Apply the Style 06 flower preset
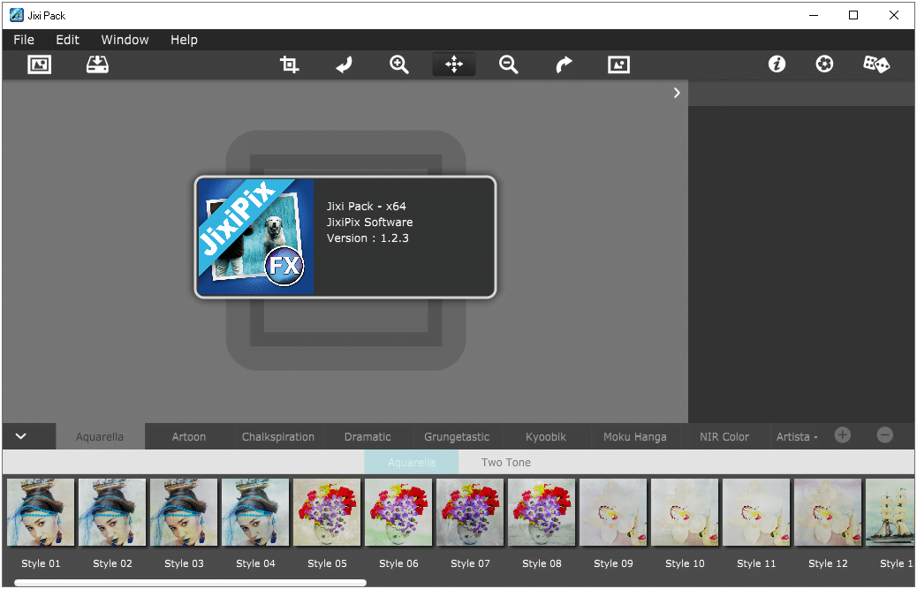917x589 pixels. pyautogui.click(x=398, y=512)
